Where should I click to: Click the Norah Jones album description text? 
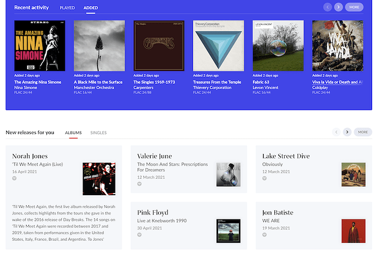64,223
